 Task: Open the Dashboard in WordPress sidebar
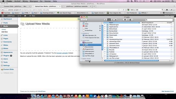coord(7,19)
